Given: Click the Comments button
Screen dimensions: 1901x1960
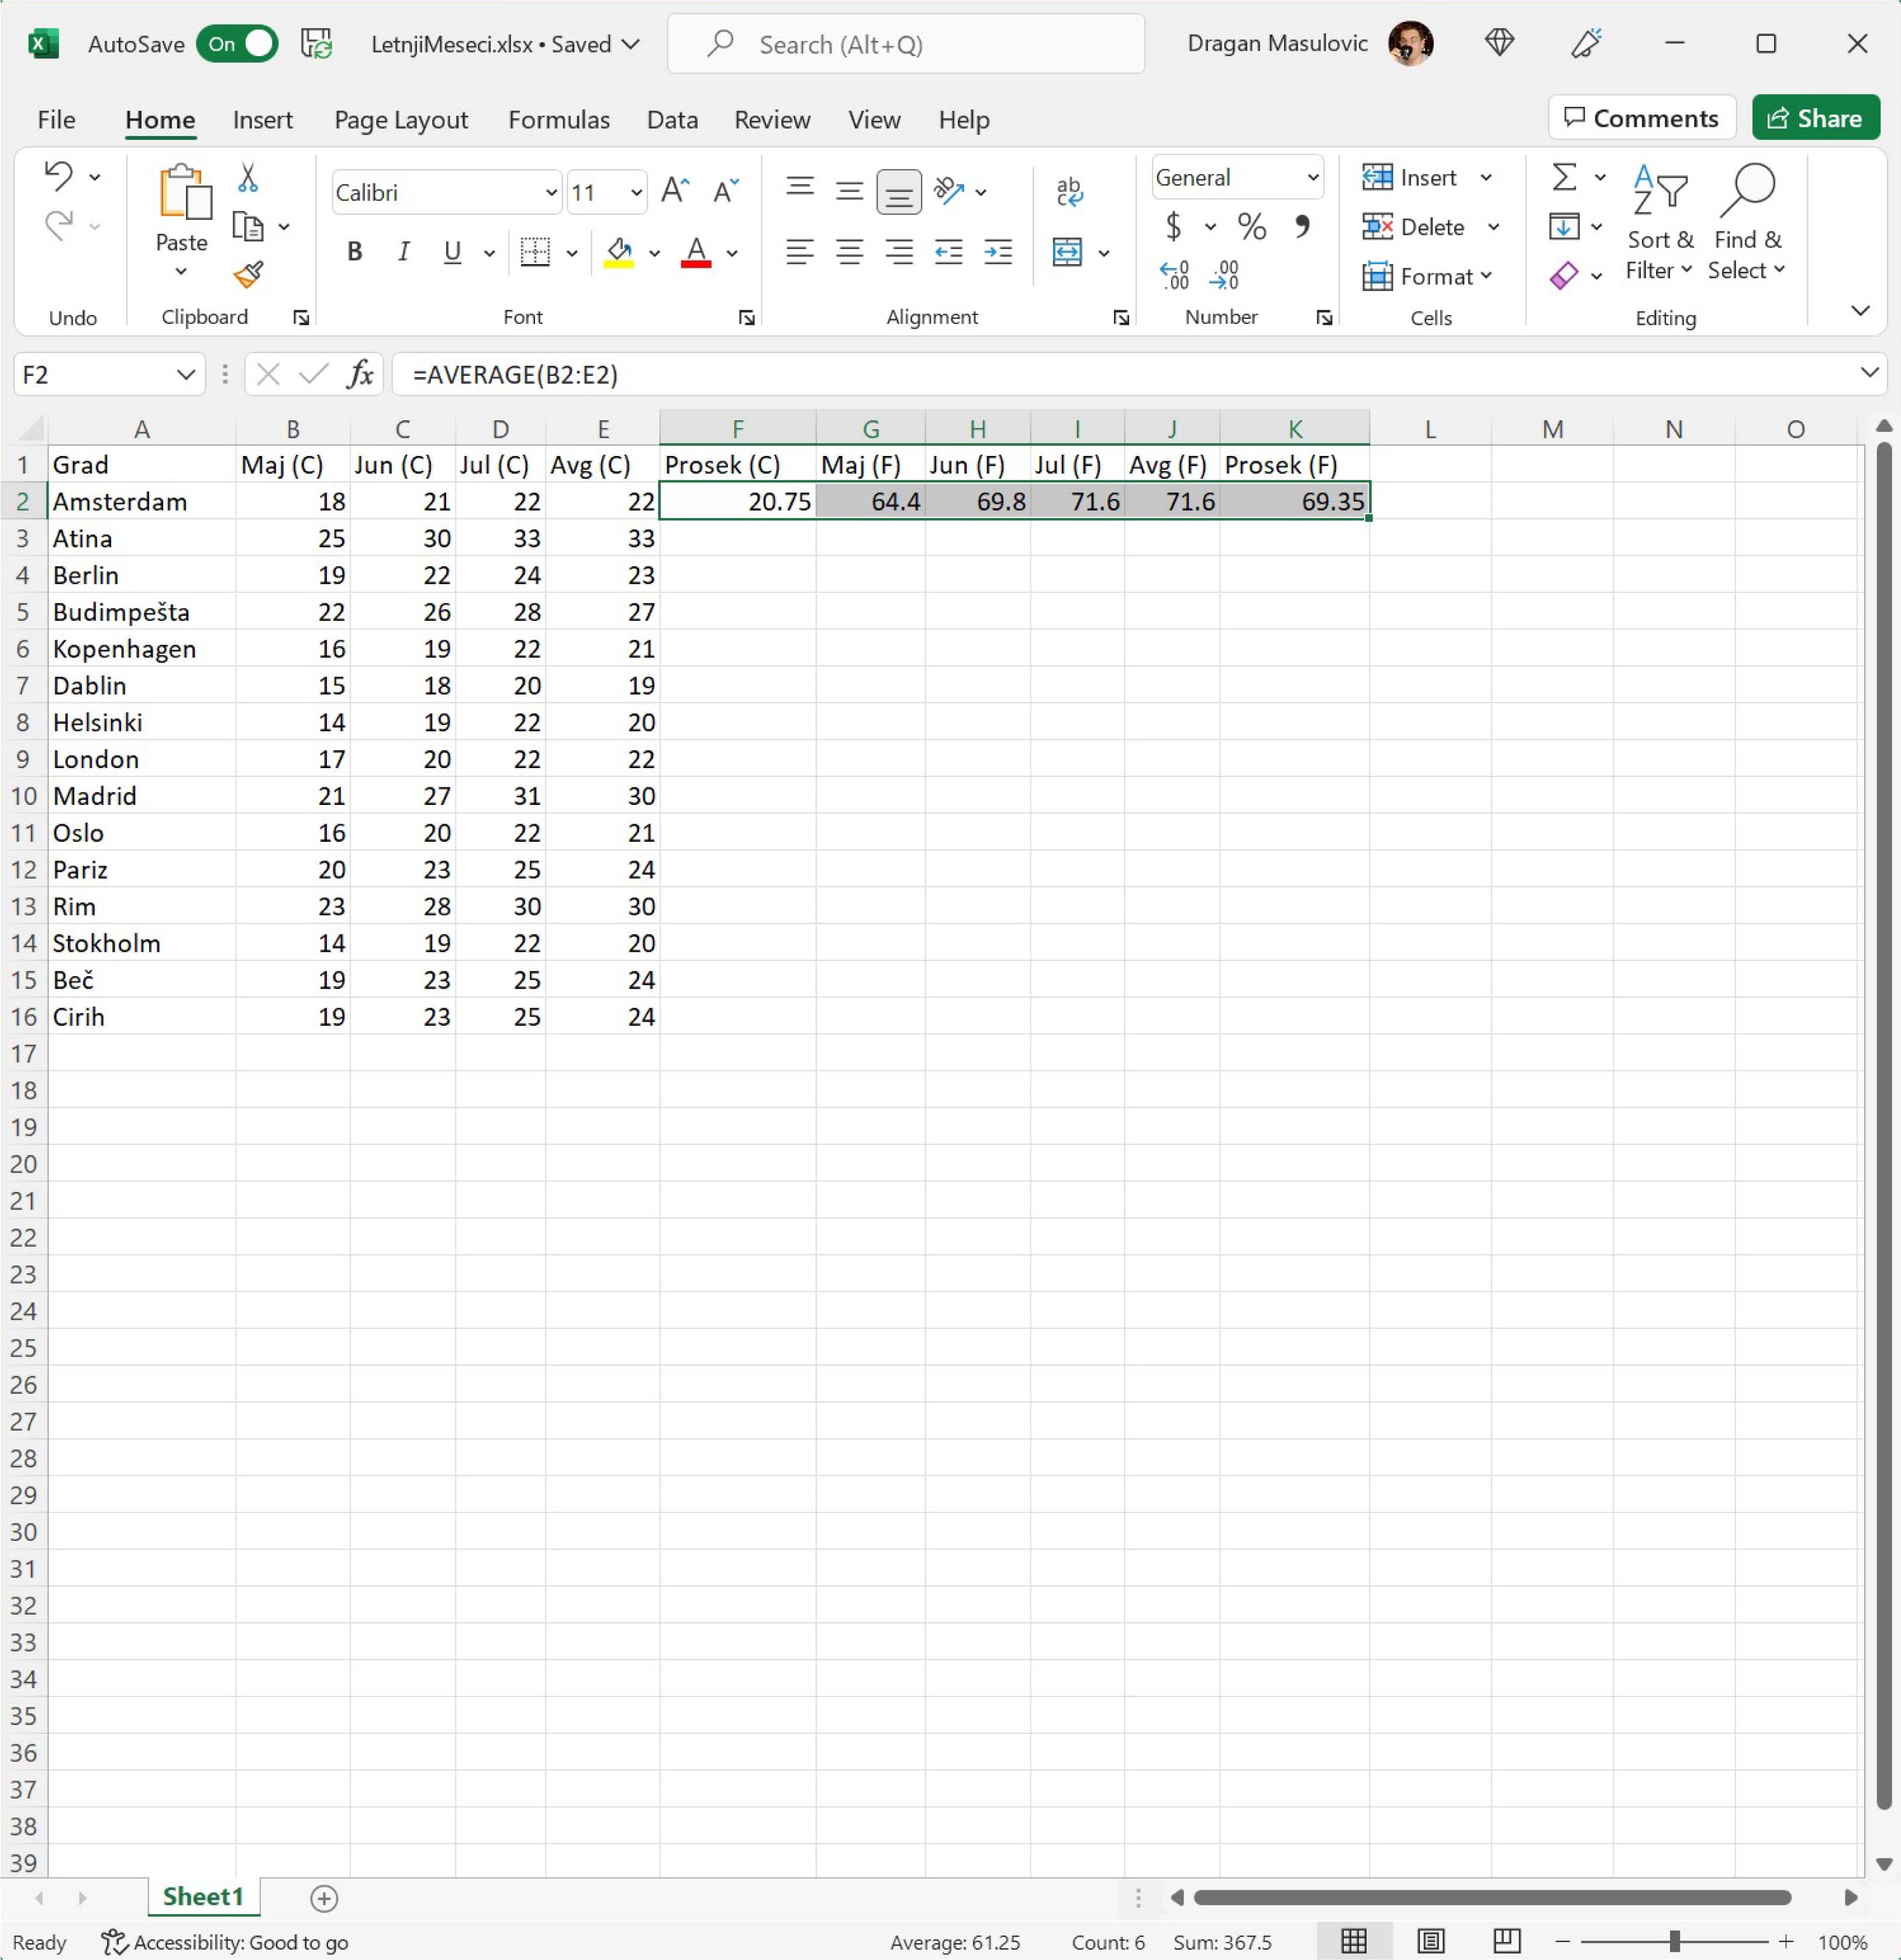Looking at the screenshot, I should pos(1641,118).
